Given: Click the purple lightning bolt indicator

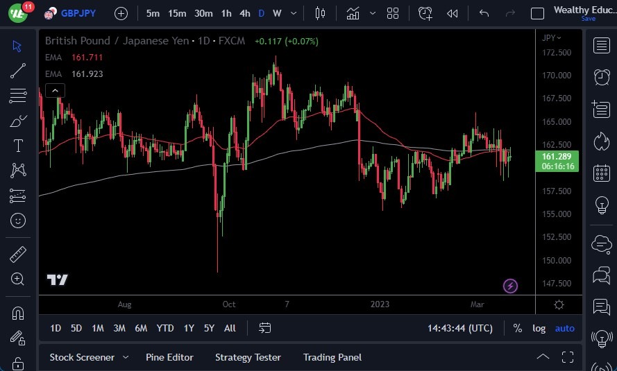Looking at the screenshot, I should click(510, 285).
